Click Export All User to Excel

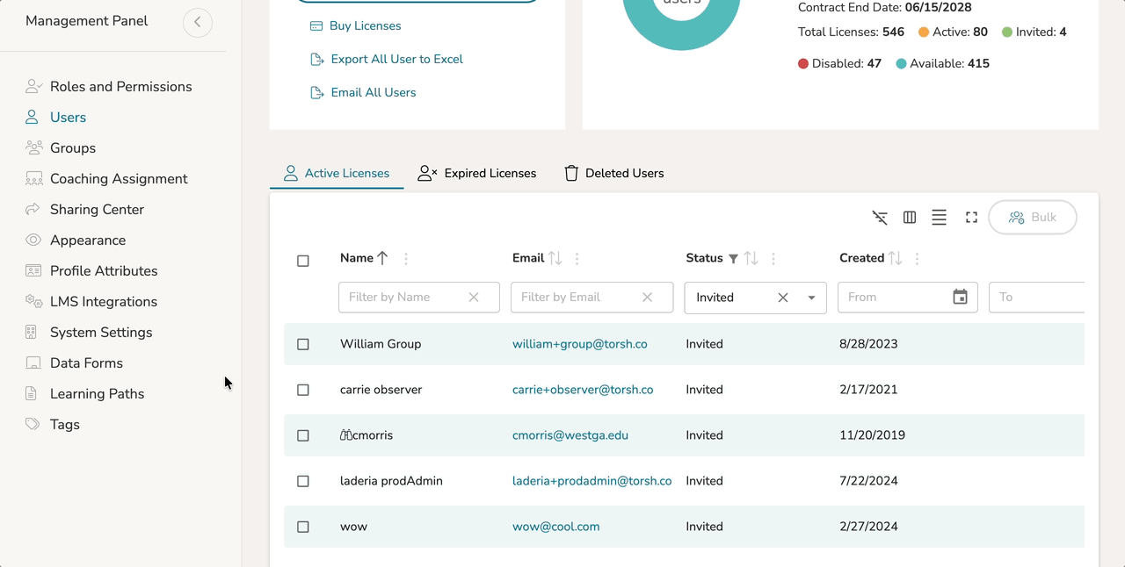tap(396, 60)
